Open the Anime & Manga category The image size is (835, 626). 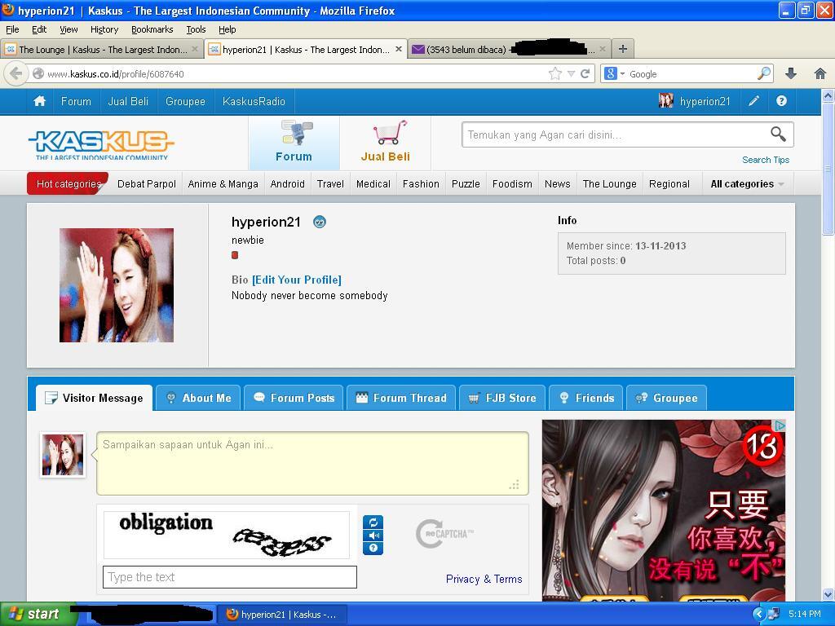coord(223,183)
